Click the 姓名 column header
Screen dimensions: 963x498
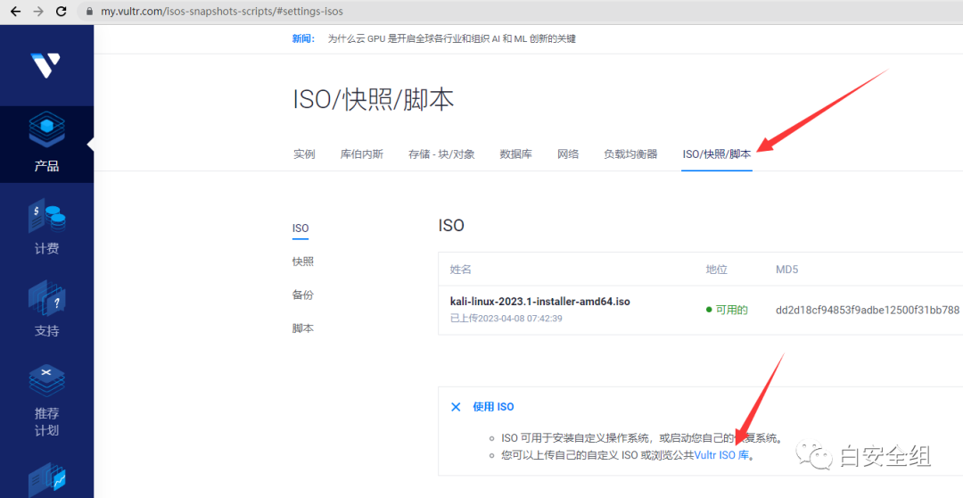(461, 270)
